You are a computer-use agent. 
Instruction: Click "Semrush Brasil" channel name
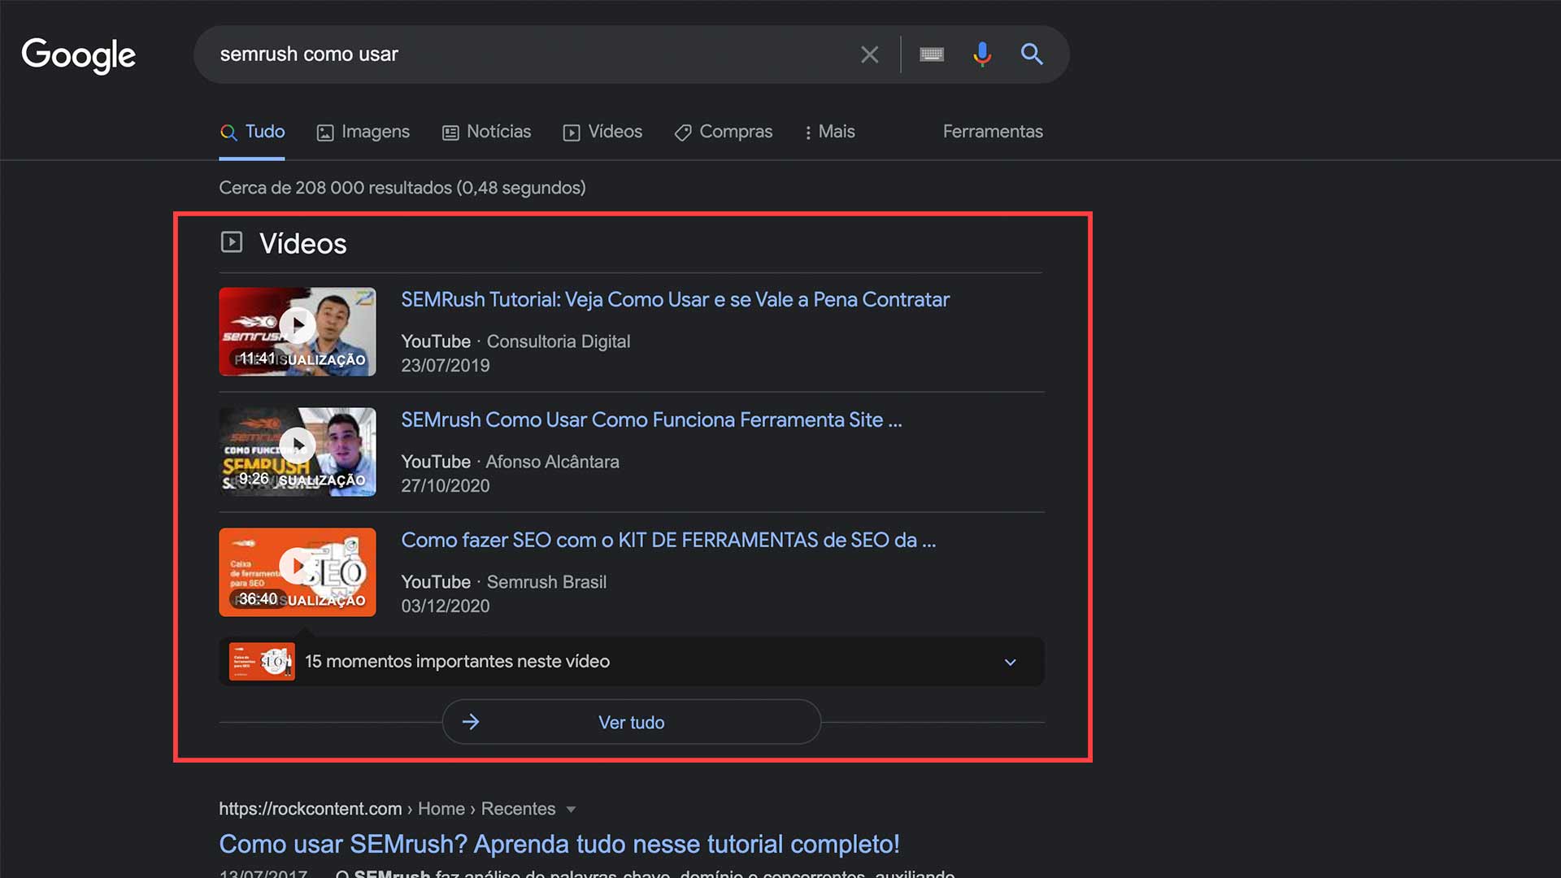tap(546, 583)
